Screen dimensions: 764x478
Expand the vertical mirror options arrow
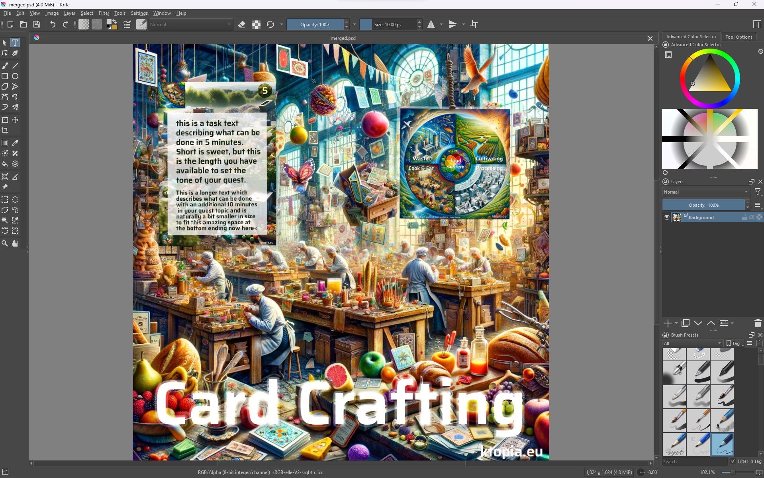click(x=463, y=24)
